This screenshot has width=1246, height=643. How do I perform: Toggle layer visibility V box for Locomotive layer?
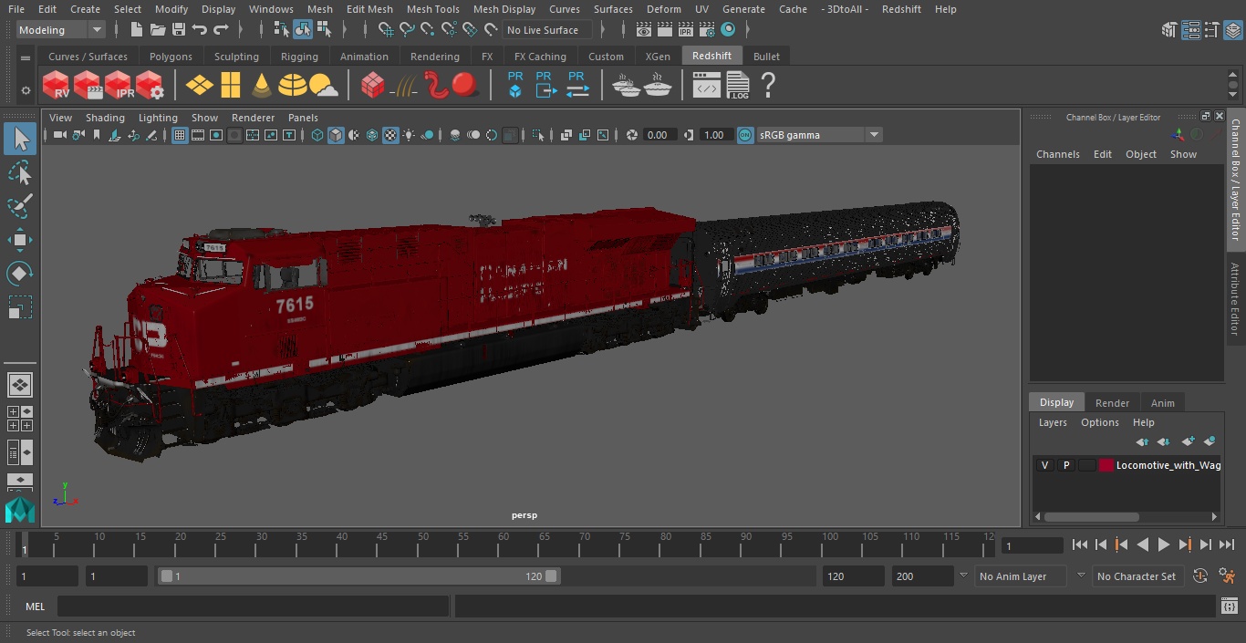1044,465
